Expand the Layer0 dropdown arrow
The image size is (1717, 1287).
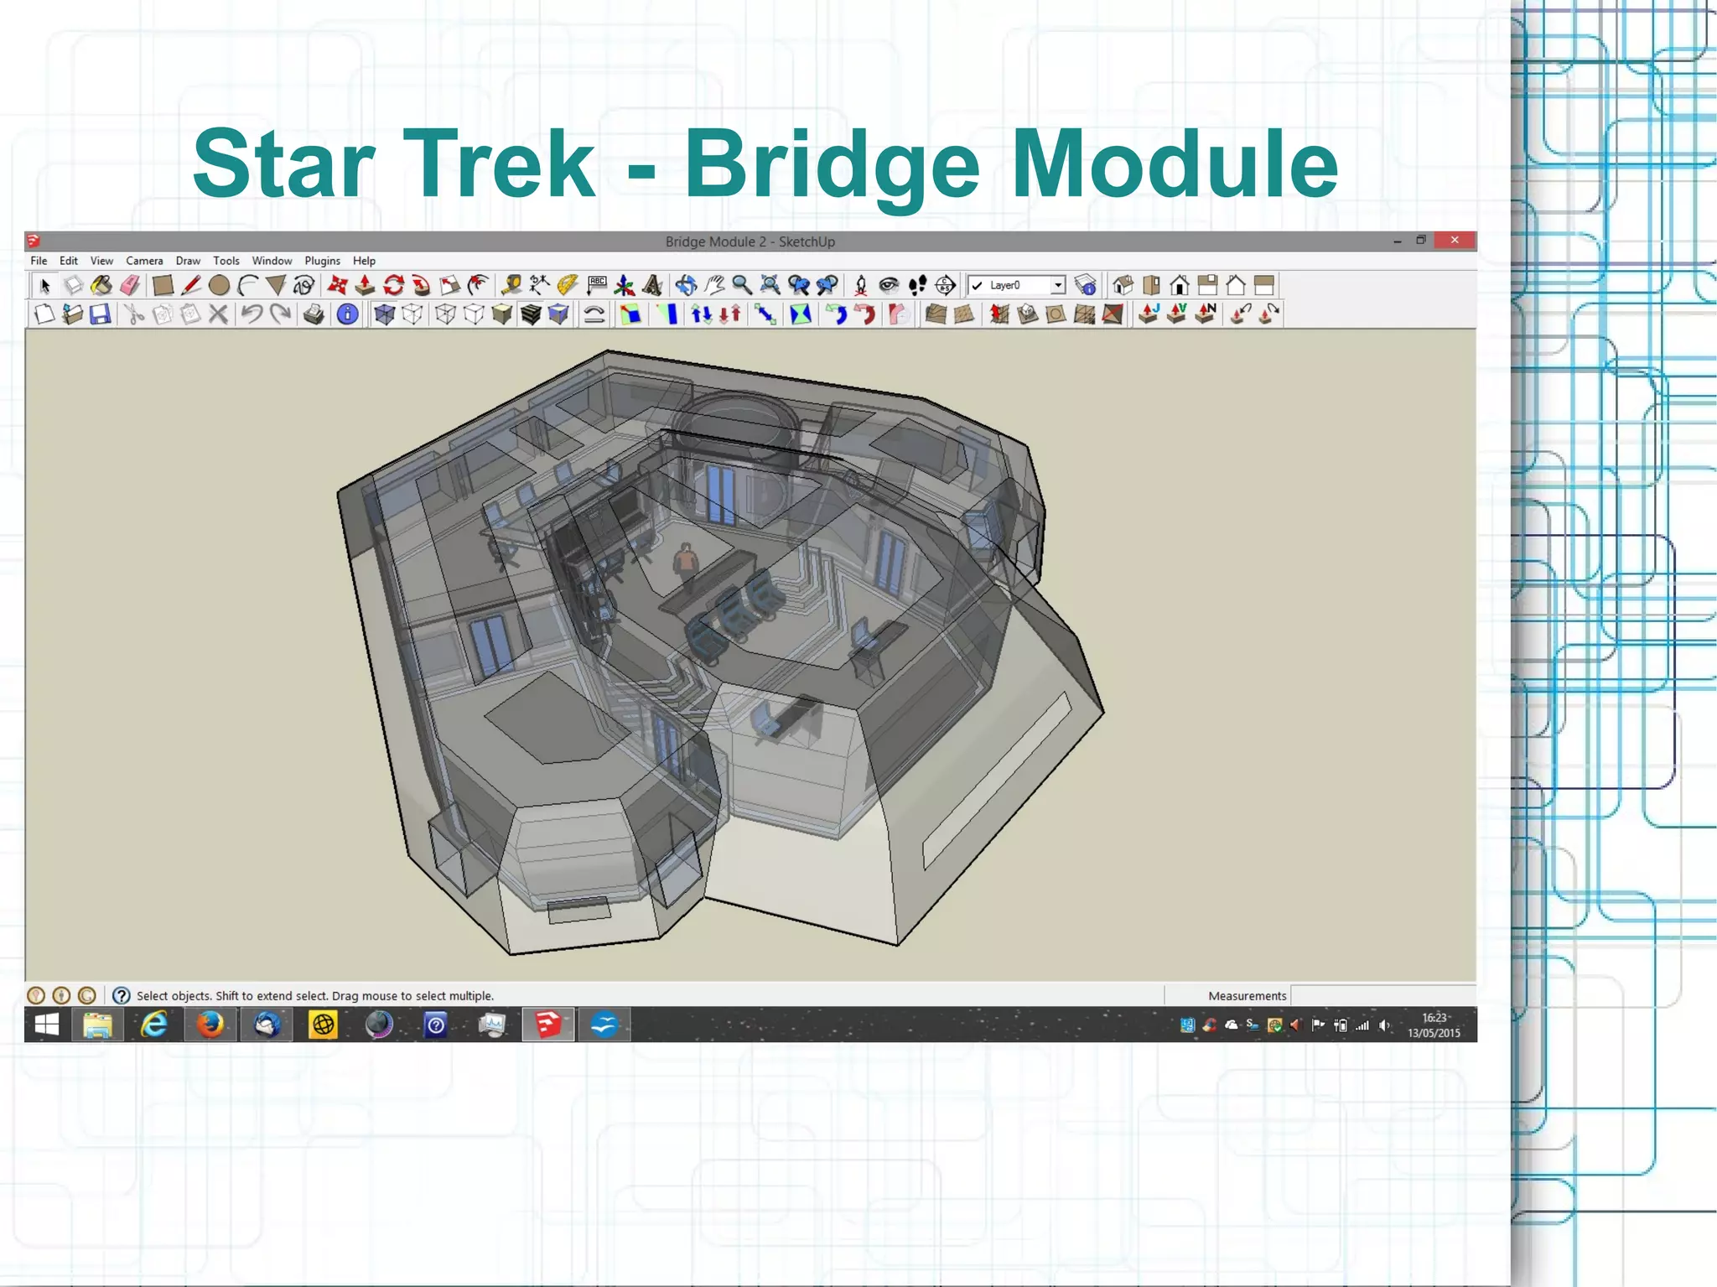pyautogui.click(x=1058, y=285)
